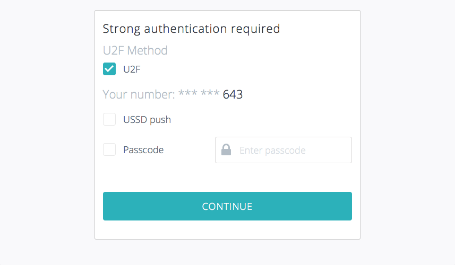Click the masked asterisks of the number
This screenshot has height=265, width=455.
[199, 94]
